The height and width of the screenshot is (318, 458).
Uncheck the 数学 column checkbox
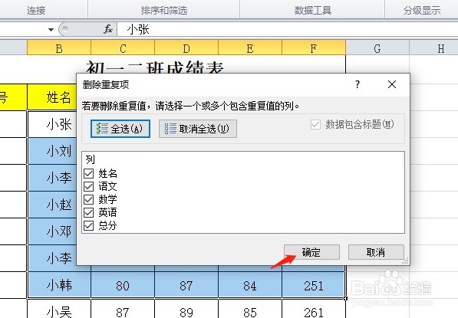88,199
